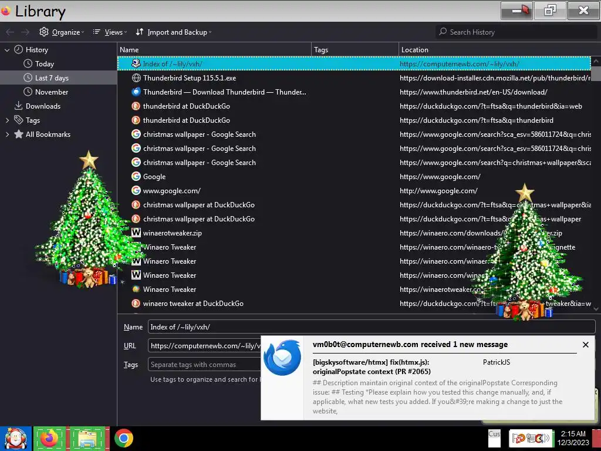Select the Index of /~lily/vxh/ row

pos(354,64)
